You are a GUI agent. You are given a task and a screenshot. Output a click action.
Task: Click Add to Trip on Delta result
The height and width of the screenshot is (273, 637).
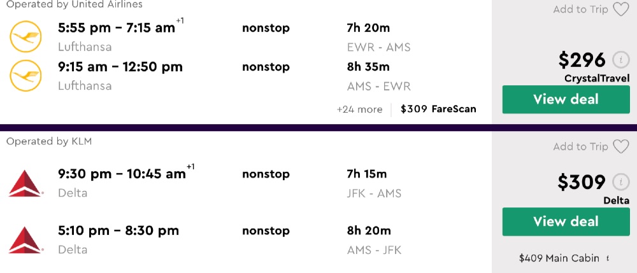tap(580, 147)
